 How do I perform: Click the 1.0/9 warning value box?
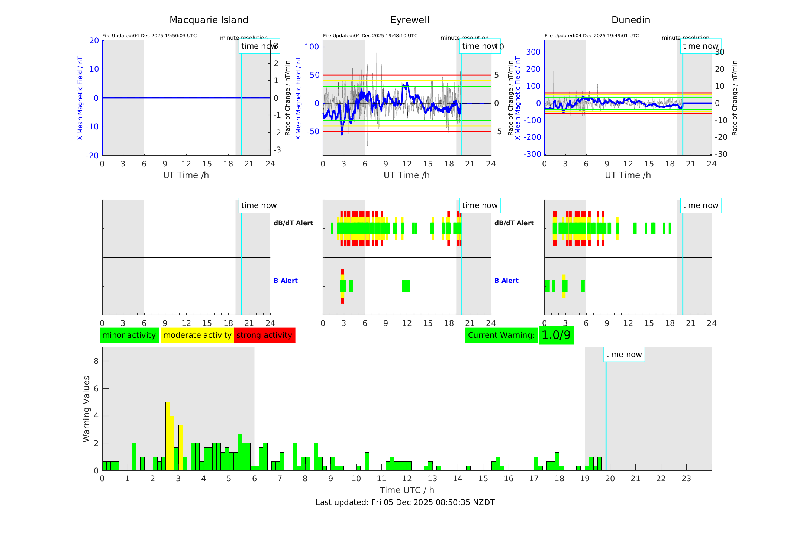tap(556, 335)
